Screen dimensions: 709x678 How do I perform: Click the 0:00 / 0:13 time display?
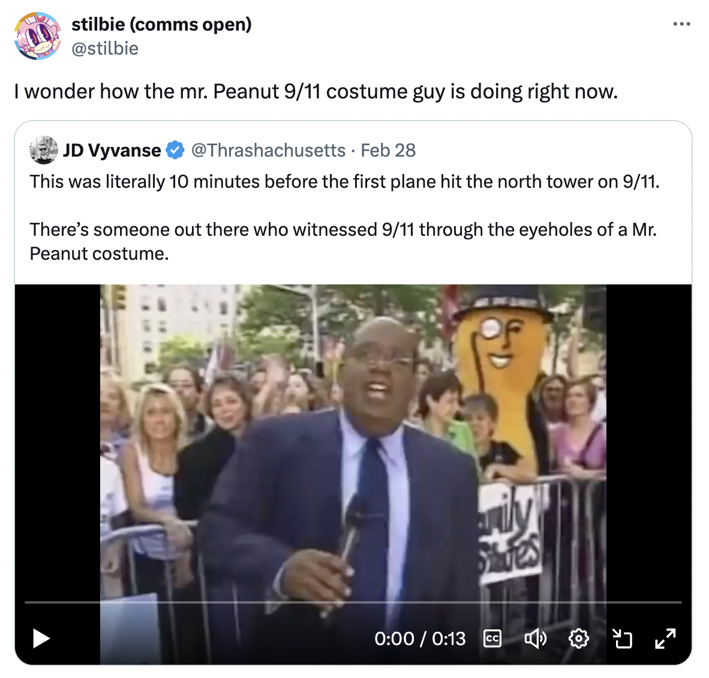point(420,638)
